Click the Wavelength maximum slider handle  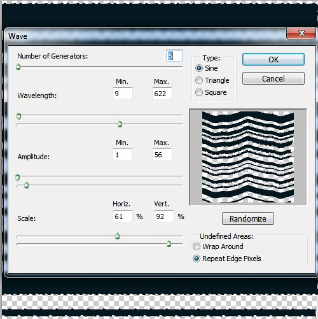[x=120, y=124]
